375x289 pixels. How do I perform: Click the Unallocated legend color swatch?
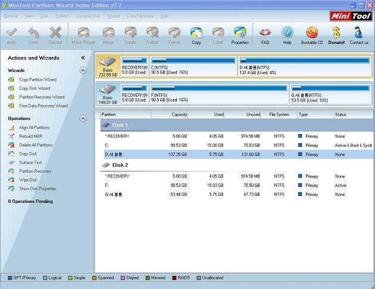[198, 278]
